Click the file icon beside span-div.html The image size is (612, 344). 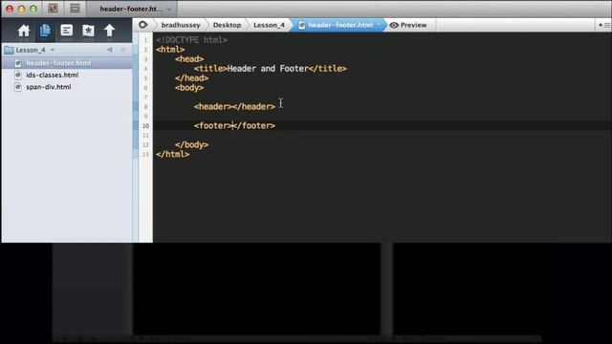[17, 87]
